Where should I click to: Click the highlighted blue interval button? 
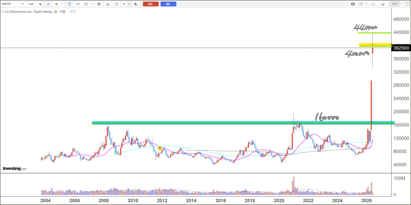click(48, 4)
